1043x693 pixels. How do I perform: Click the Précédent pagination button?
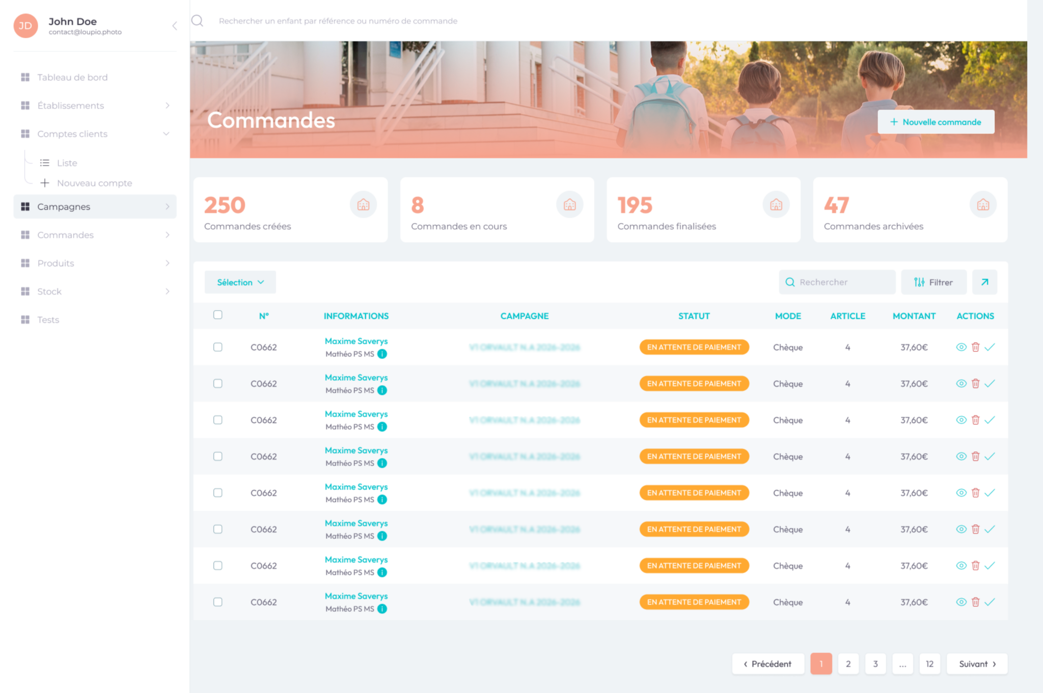[x=768, y=664]
